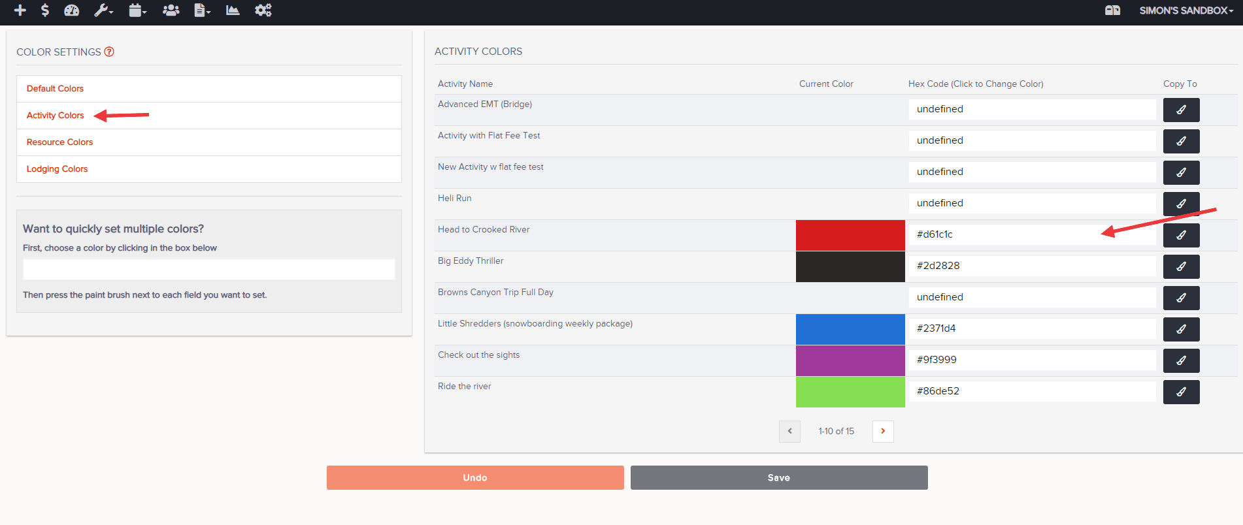
Task: Click the 1-10 of 15 pagination text
Action: pos(836,431)
